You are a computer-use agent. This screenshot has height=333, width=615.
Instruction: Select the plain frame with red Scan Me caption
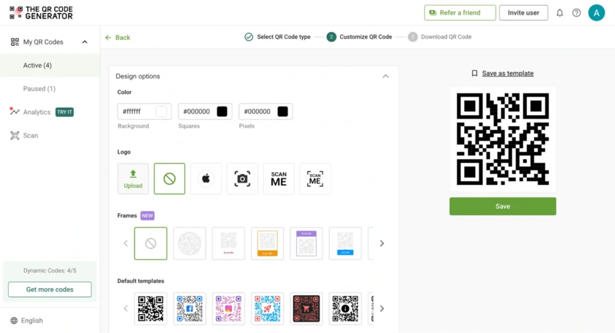228,243
